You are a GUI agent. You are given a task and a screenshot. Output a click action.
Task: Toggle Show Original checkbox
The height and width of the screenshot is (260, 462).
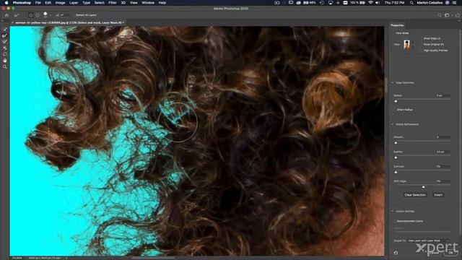click(422, 45)
